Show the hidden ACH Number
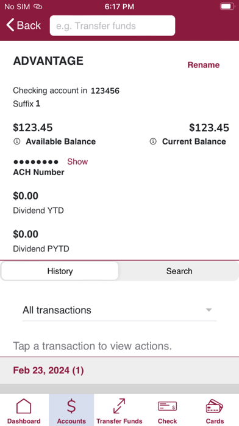The width and height of the screenshot is (239, 426). pos(77,162)
